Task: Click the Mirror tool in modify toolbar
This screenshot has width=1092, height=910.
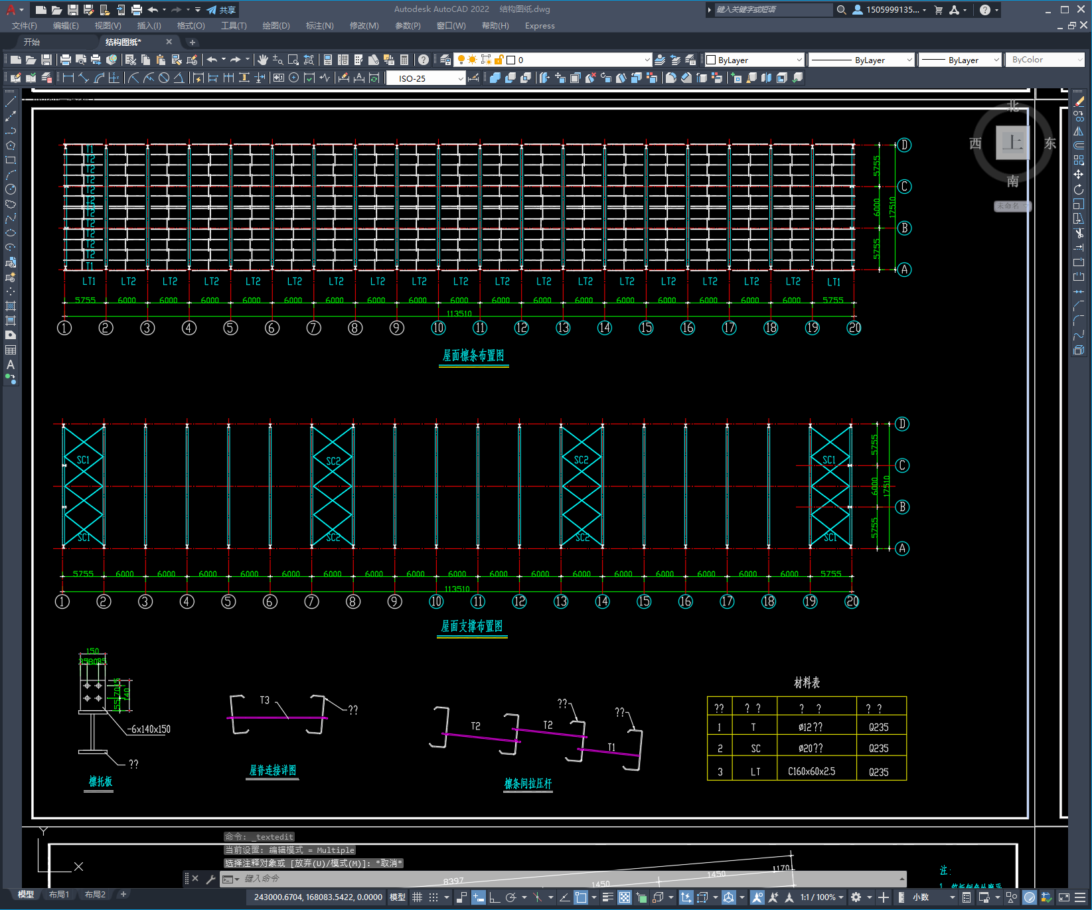Action: pos(1079,131)
